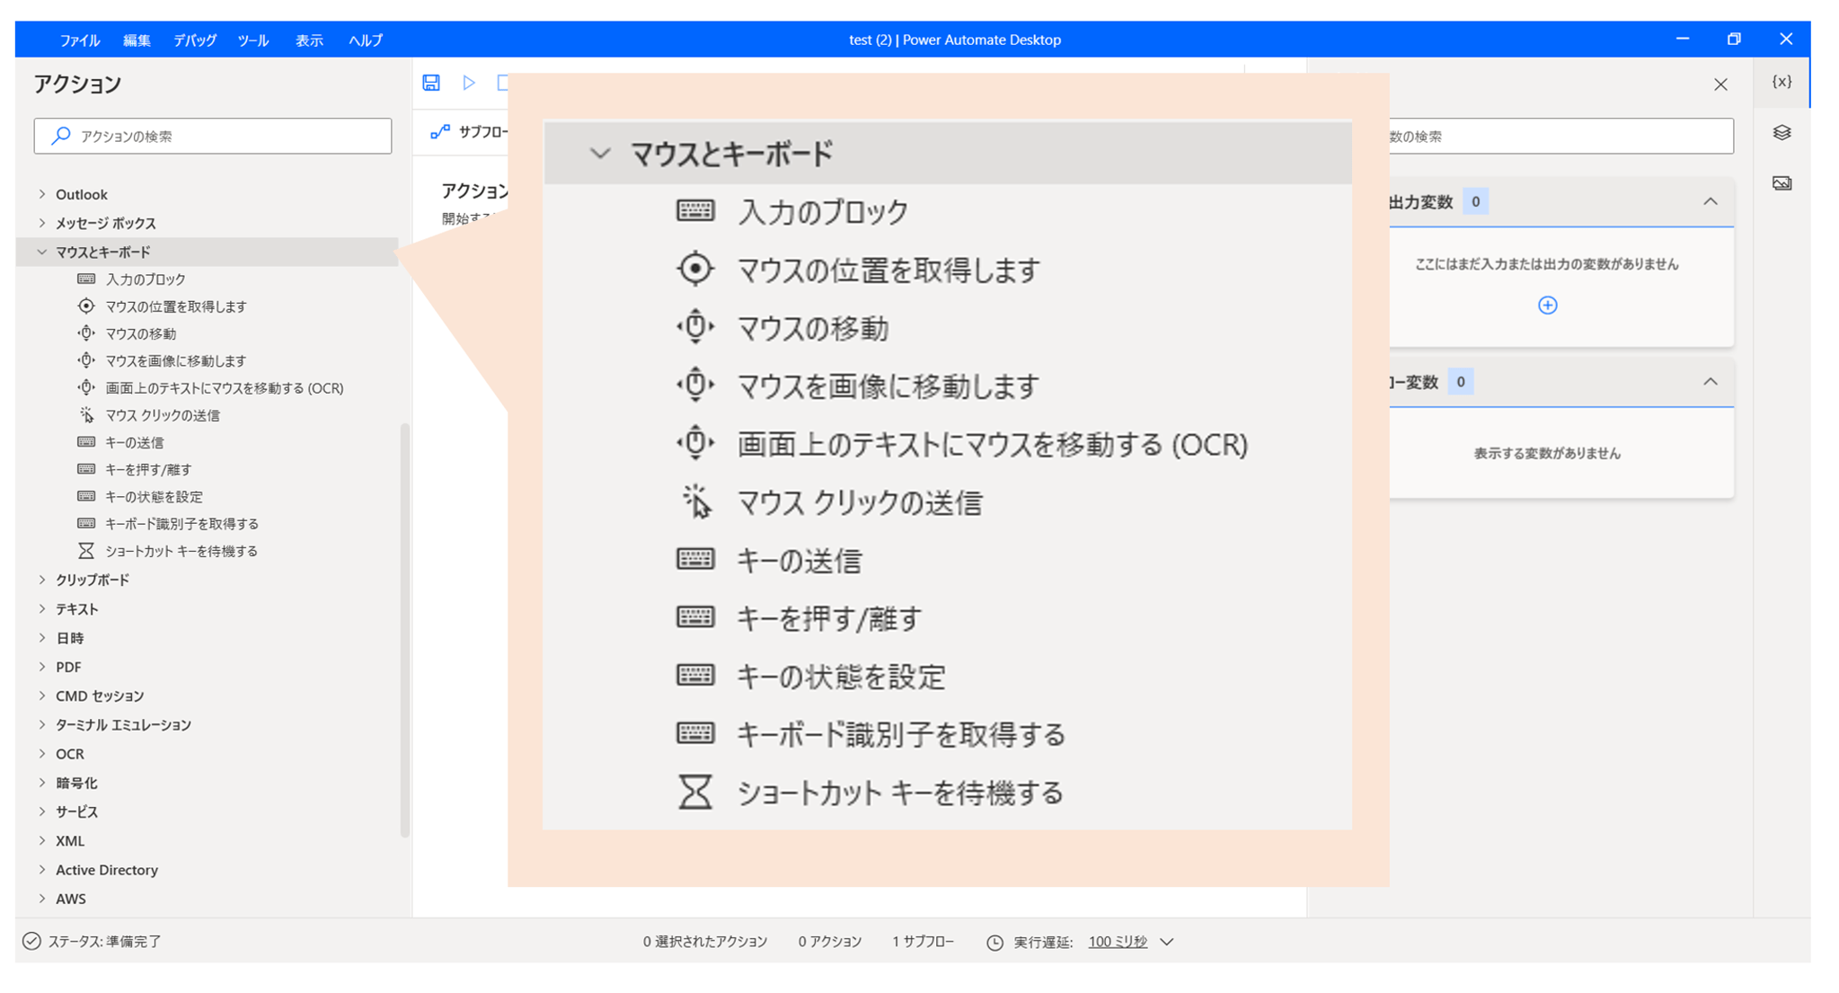Run the flow using the play icon

(x=468, y=82)
